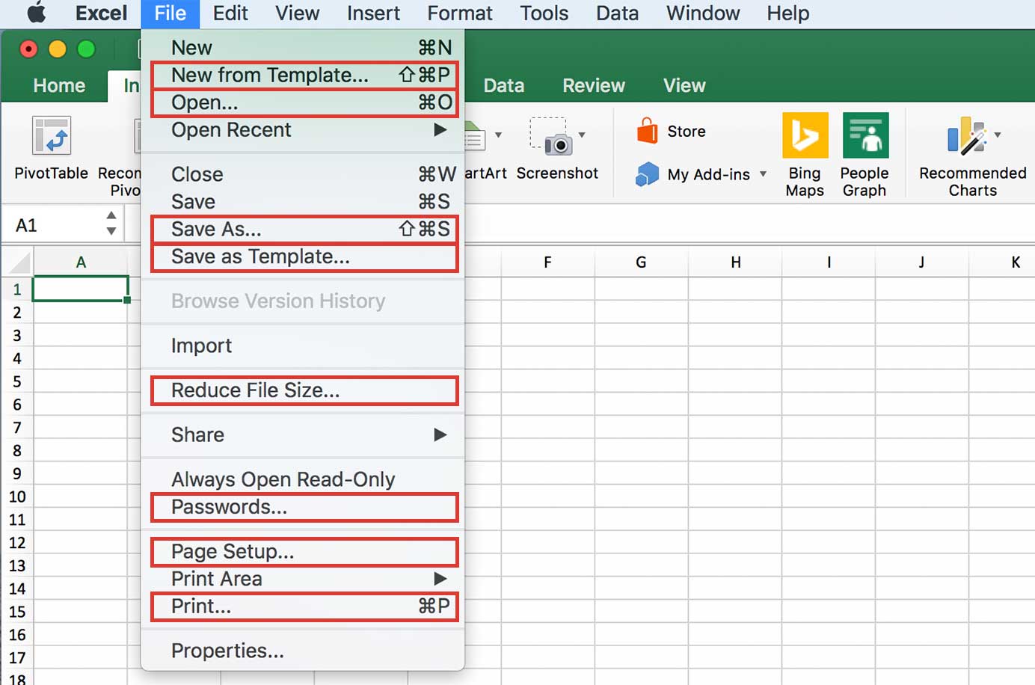Choose Open... menu item
1035x685 pixels.
pos(303,102)
